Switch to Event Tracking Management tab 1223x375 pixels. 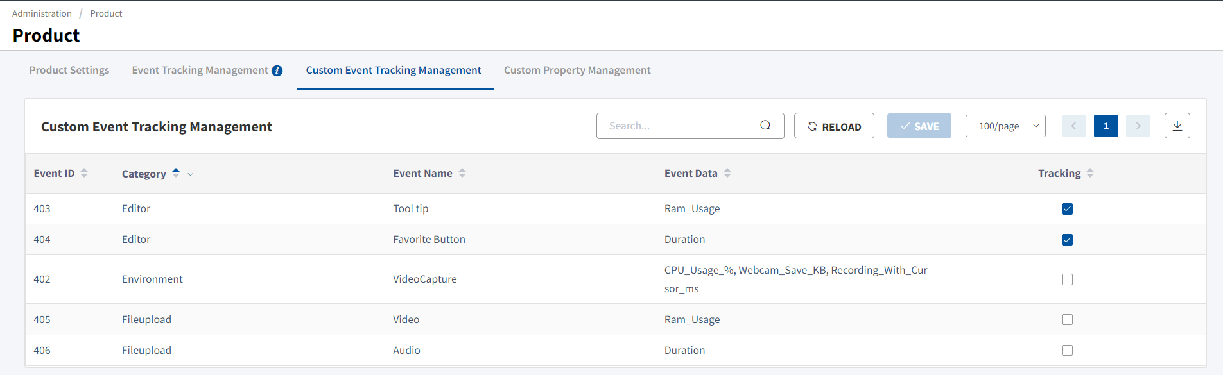coord(200,70)
